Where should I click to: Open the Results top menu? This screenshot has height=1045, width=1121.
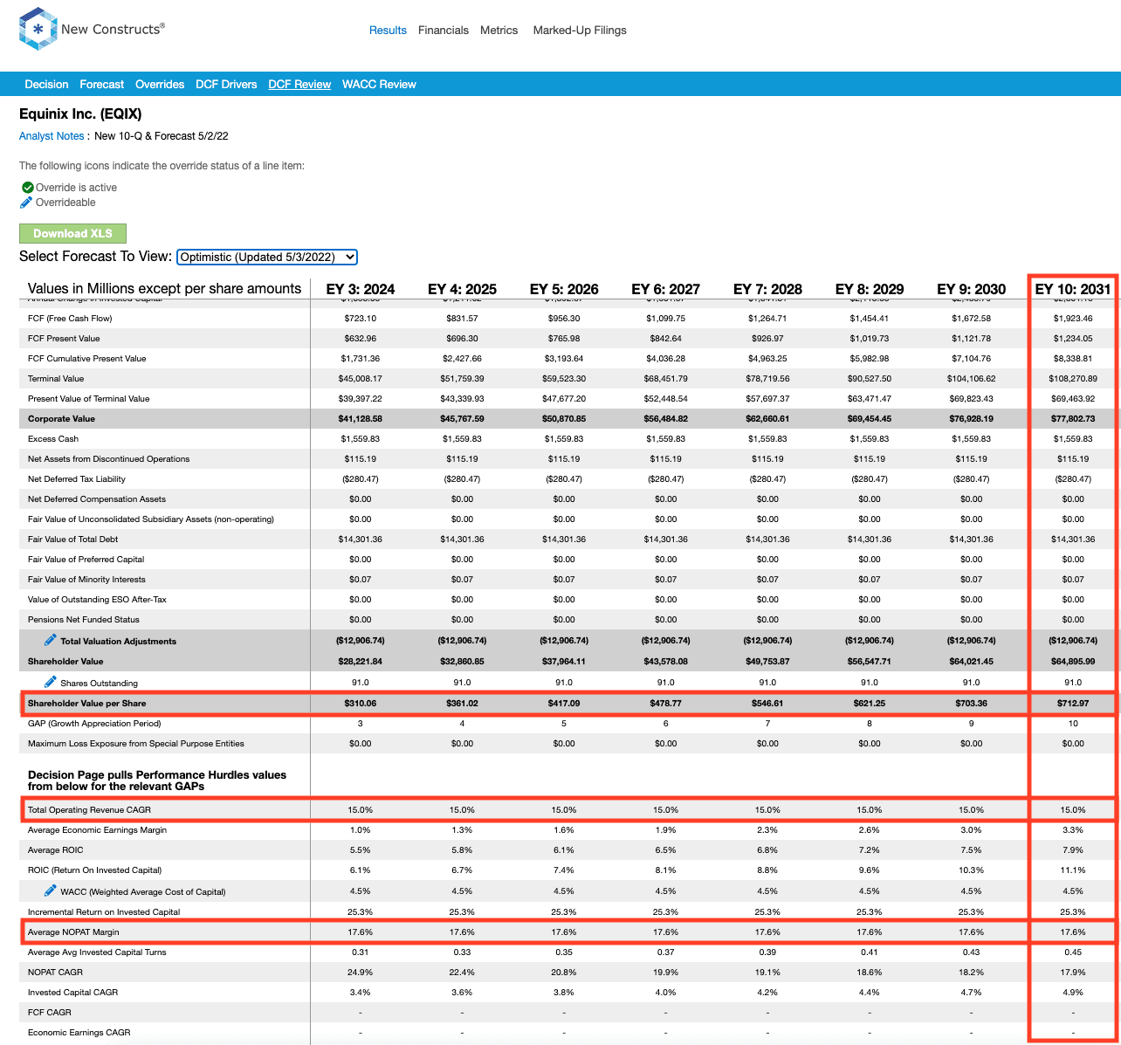click(388, 30)
